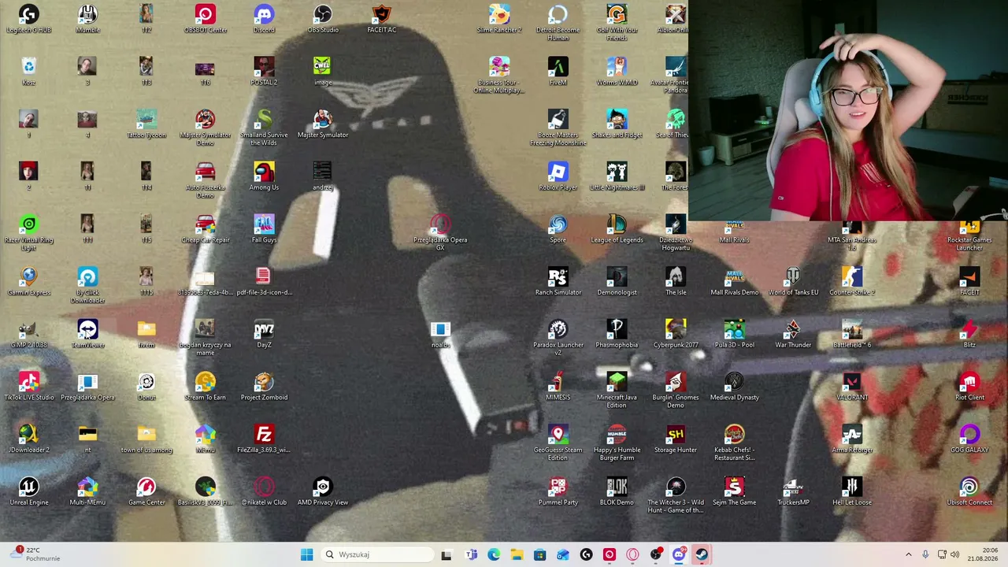Click the volume speaker tray icon
1008x567 pixels.
coord(955,554)
